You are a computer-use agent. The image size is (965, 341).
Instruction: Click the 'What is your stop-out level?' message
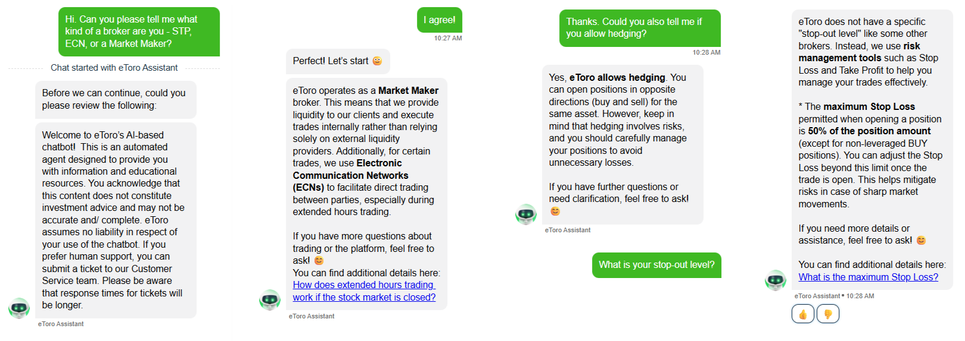[x=656, y=265]
